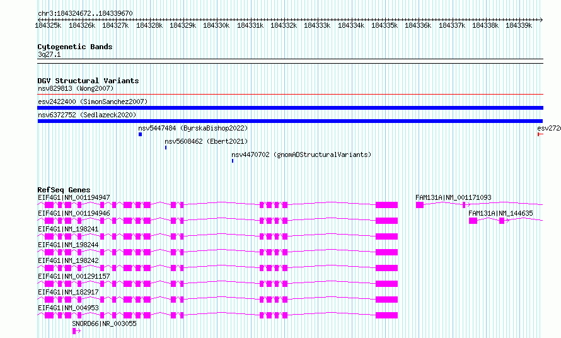The image size is (561, 338).
Task: Pick the 184331k ruler label
Action: coord(250,25)
